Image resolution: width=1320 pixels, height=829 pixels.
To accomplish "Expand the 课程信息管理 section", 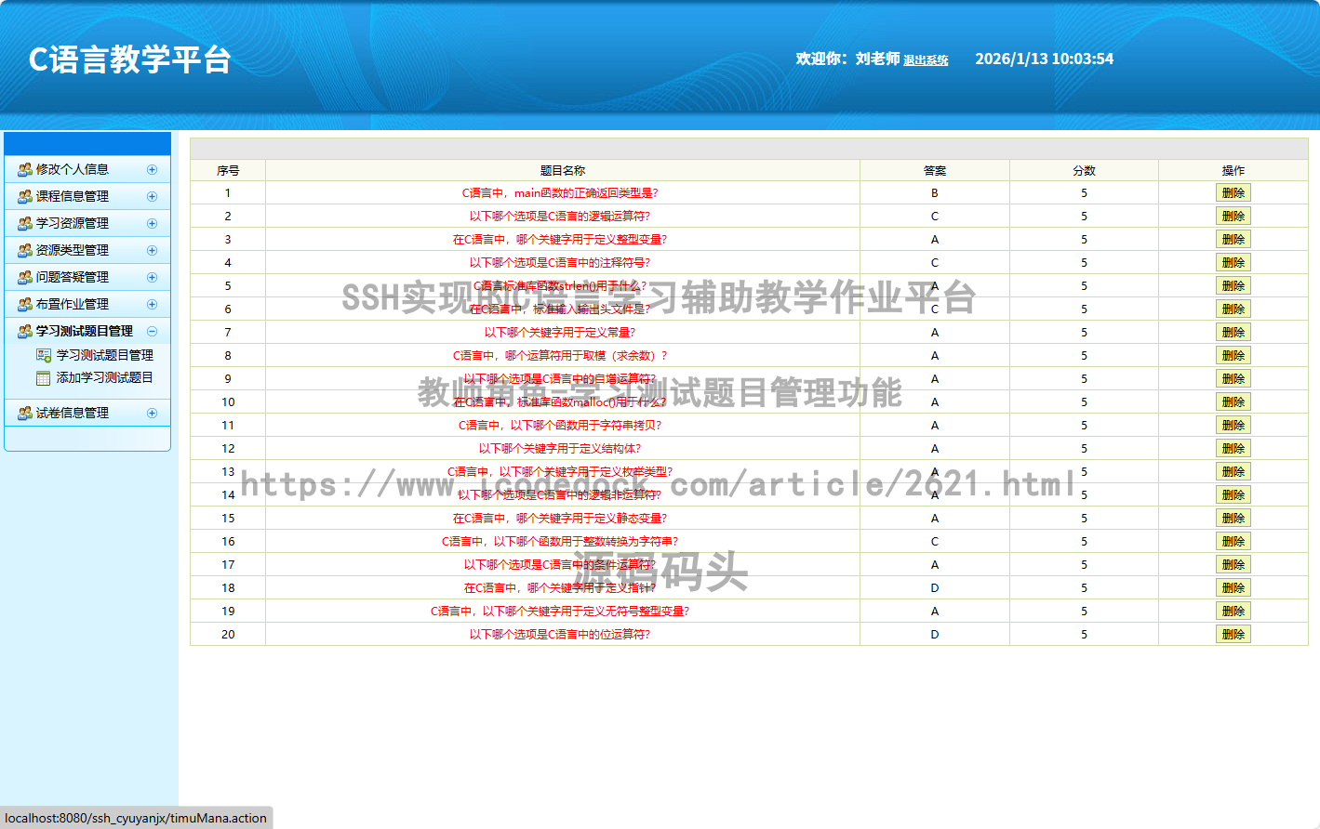I will (x=152, y=196).
